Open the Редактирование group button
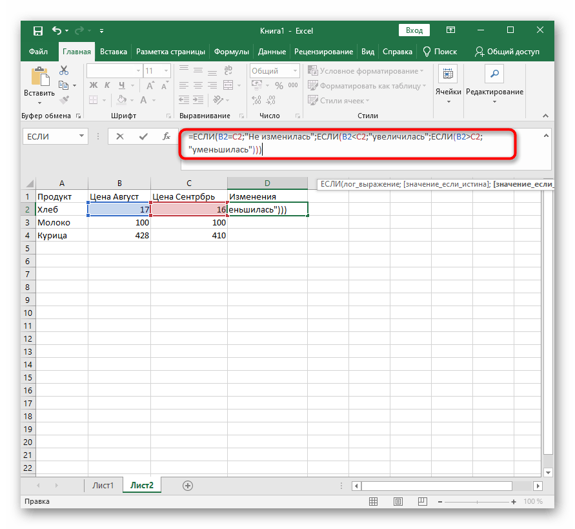The height and width of the screenshot is (529, 575). pyautogui.click(x=494, y=85)
